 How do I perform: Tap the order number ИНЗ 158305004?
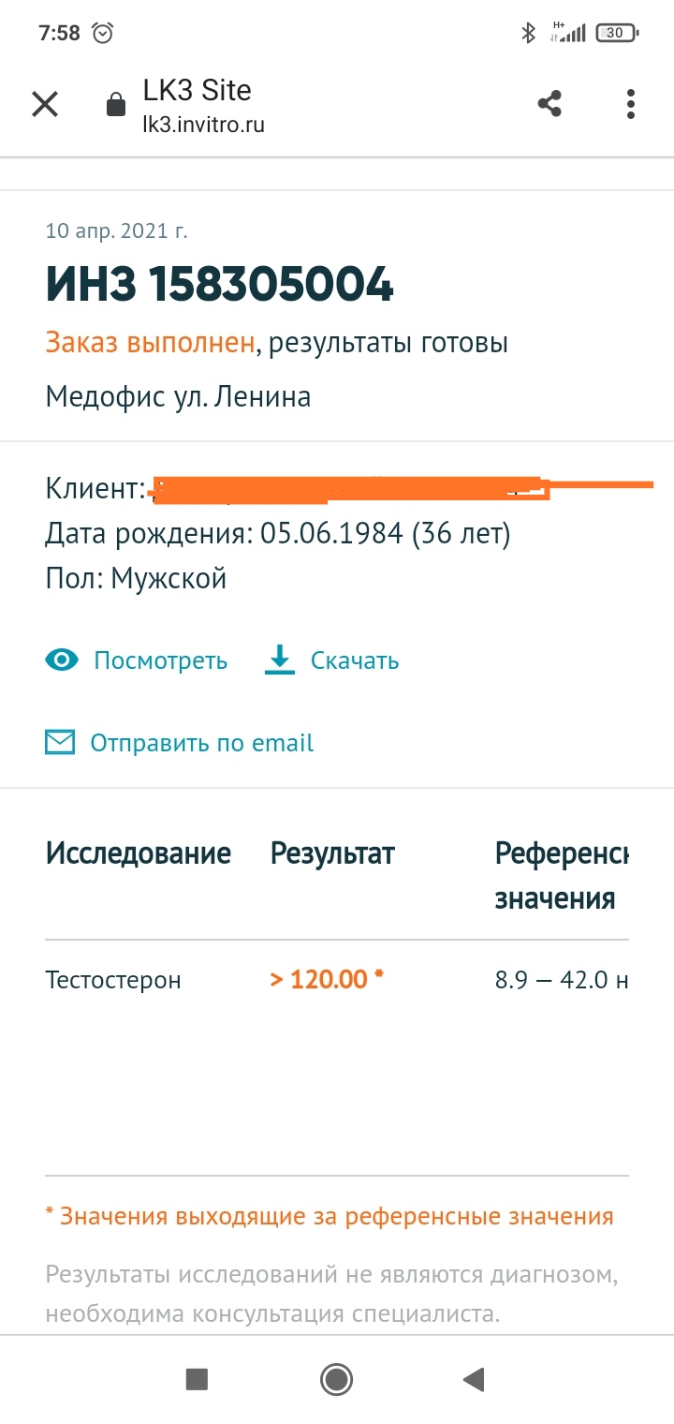point(219,286)
